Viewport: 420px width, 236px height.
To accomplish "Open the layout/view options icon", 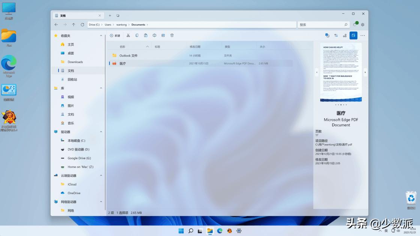I will 345,35.
